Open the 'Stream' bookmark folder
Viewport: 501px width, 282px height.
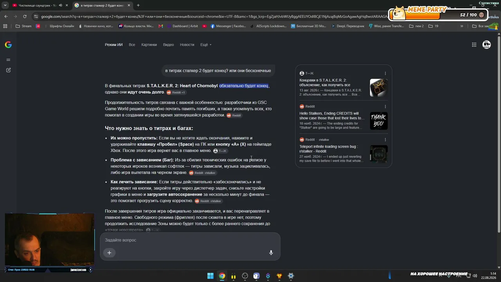(x=23, y=26)
